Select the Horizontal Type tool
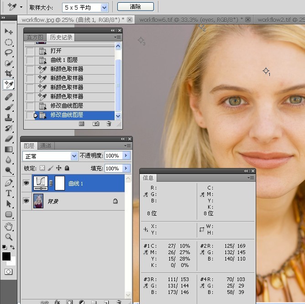The width and height of the screenshot is (305, 304). click(x=9, y=193)
